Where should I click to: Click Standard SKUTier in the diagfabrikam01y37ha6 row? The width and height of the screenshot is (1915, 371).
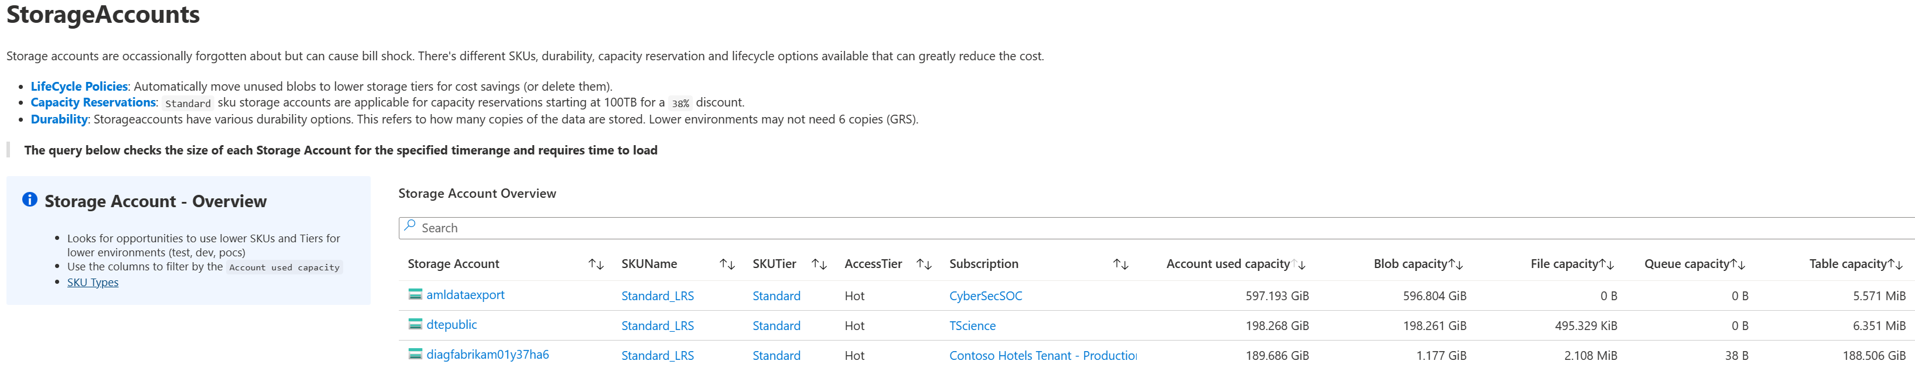[x=776, y=355]
